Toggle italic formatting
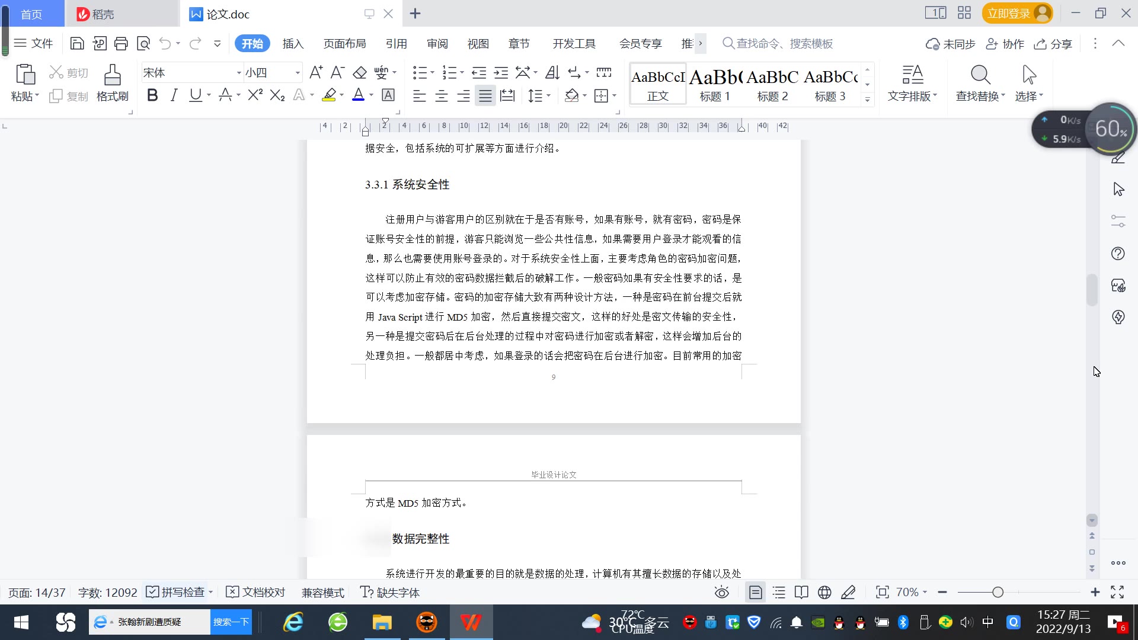The height and width of the screenshot is (640, 1138). pos(174,95)
